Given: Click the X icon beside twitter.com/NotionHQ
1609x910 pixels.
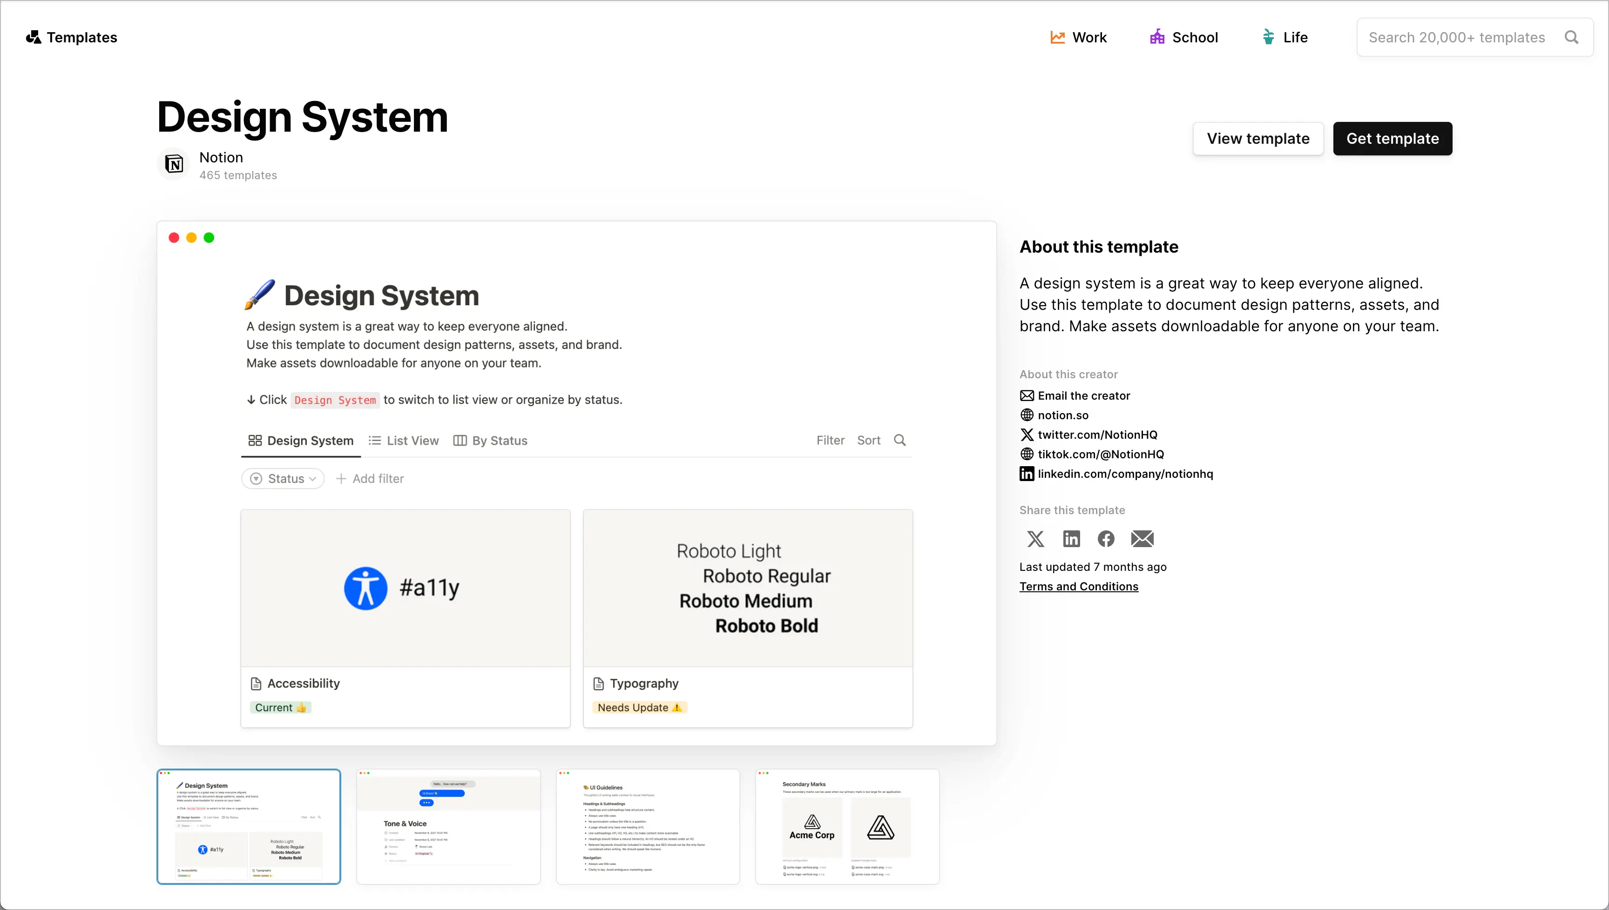Looking at the screenshot, I should click(1027, 435).
